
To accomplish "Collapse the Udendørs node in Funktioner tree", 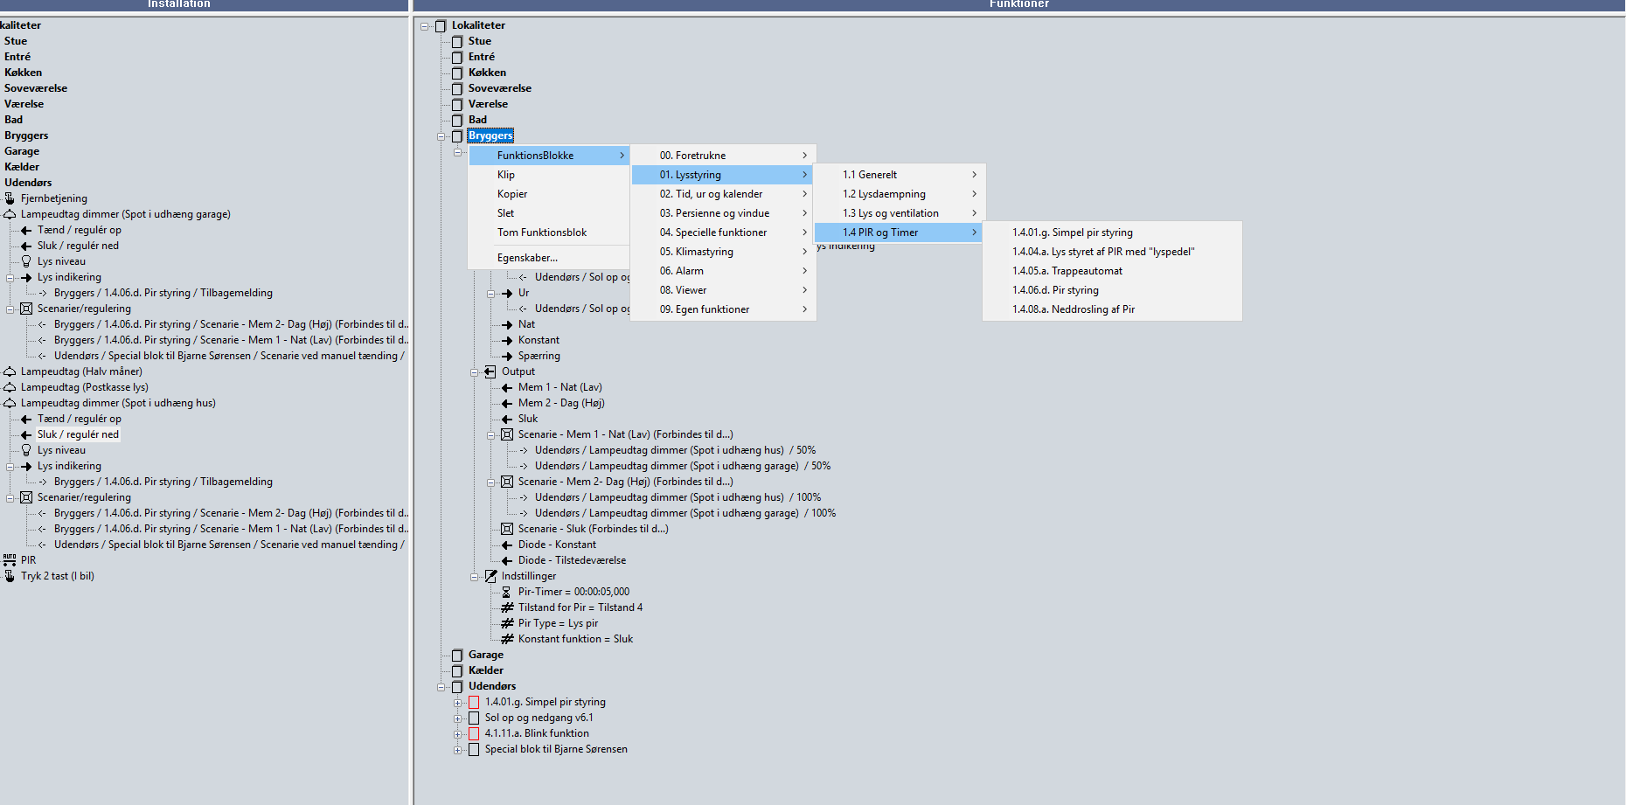I will [441, 687].
